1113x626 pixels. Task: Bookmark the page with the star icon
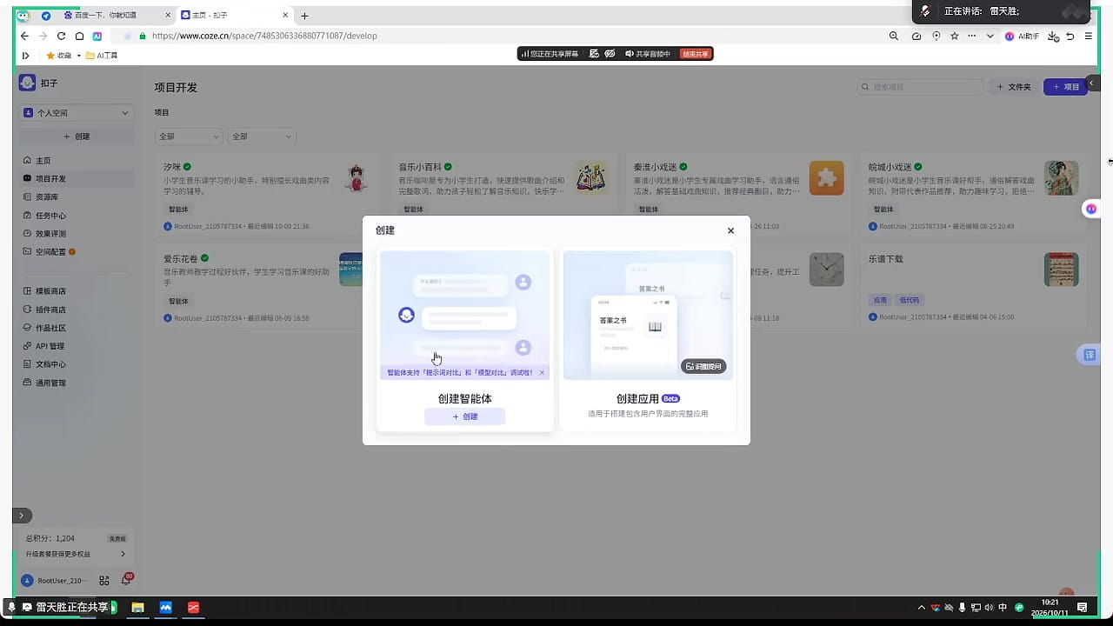954,36
